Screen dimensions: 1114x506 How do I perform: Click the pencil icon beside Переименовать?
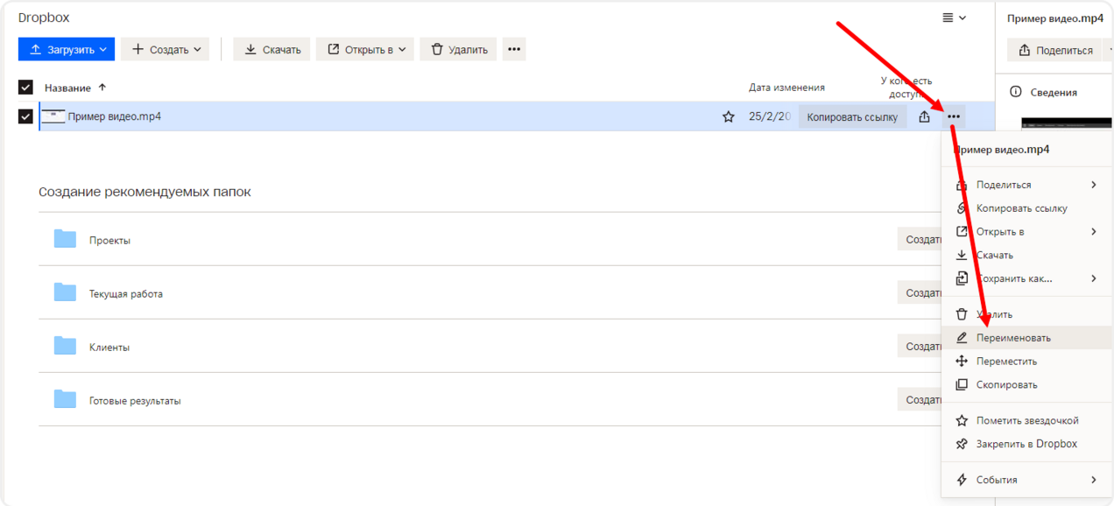[962, 338]
